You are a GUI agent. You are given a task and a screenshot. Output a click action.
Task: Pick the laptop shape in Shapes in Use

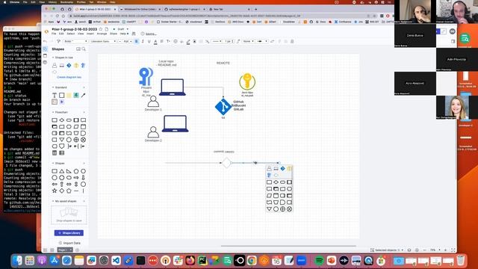tap(61, 65)
